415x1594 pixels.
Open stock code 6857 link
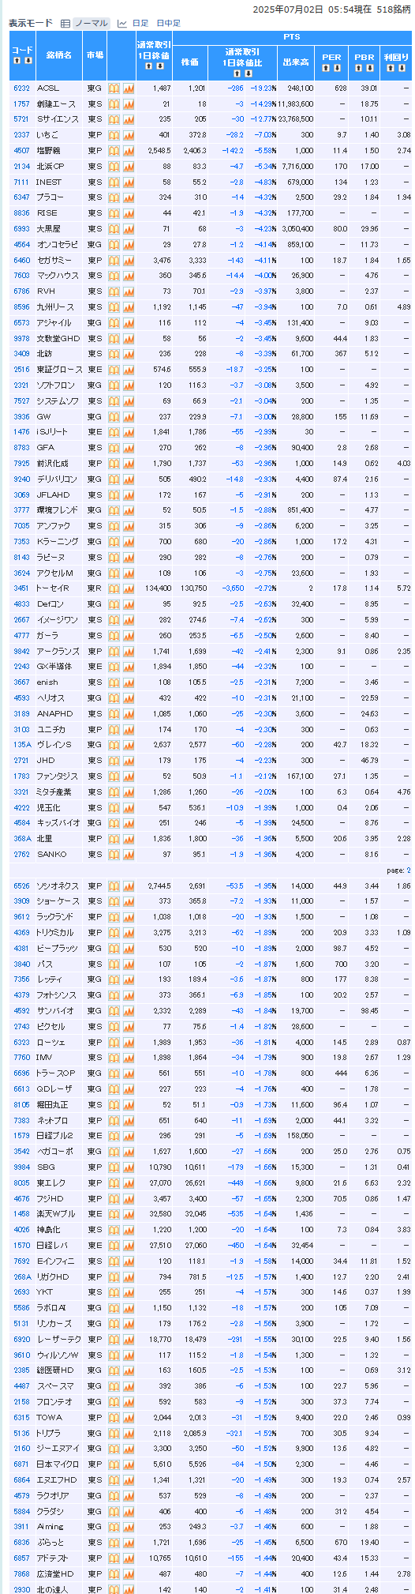click(x=21, y=1558)
